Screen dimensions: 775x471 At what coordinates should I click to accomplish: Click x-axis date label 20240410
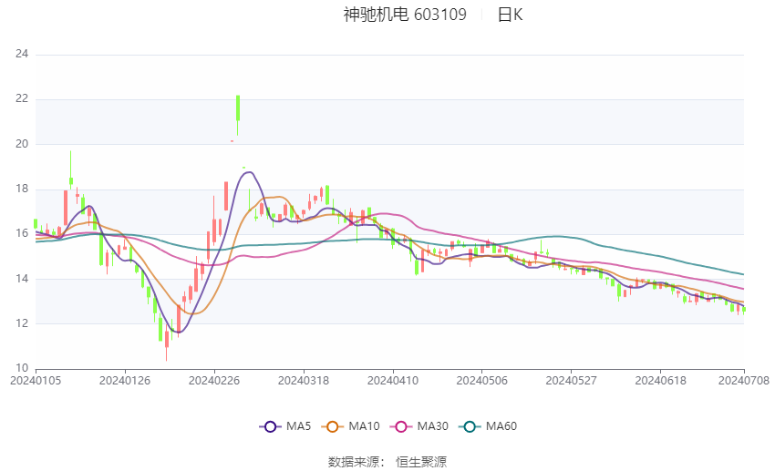(x=393, y=381)
